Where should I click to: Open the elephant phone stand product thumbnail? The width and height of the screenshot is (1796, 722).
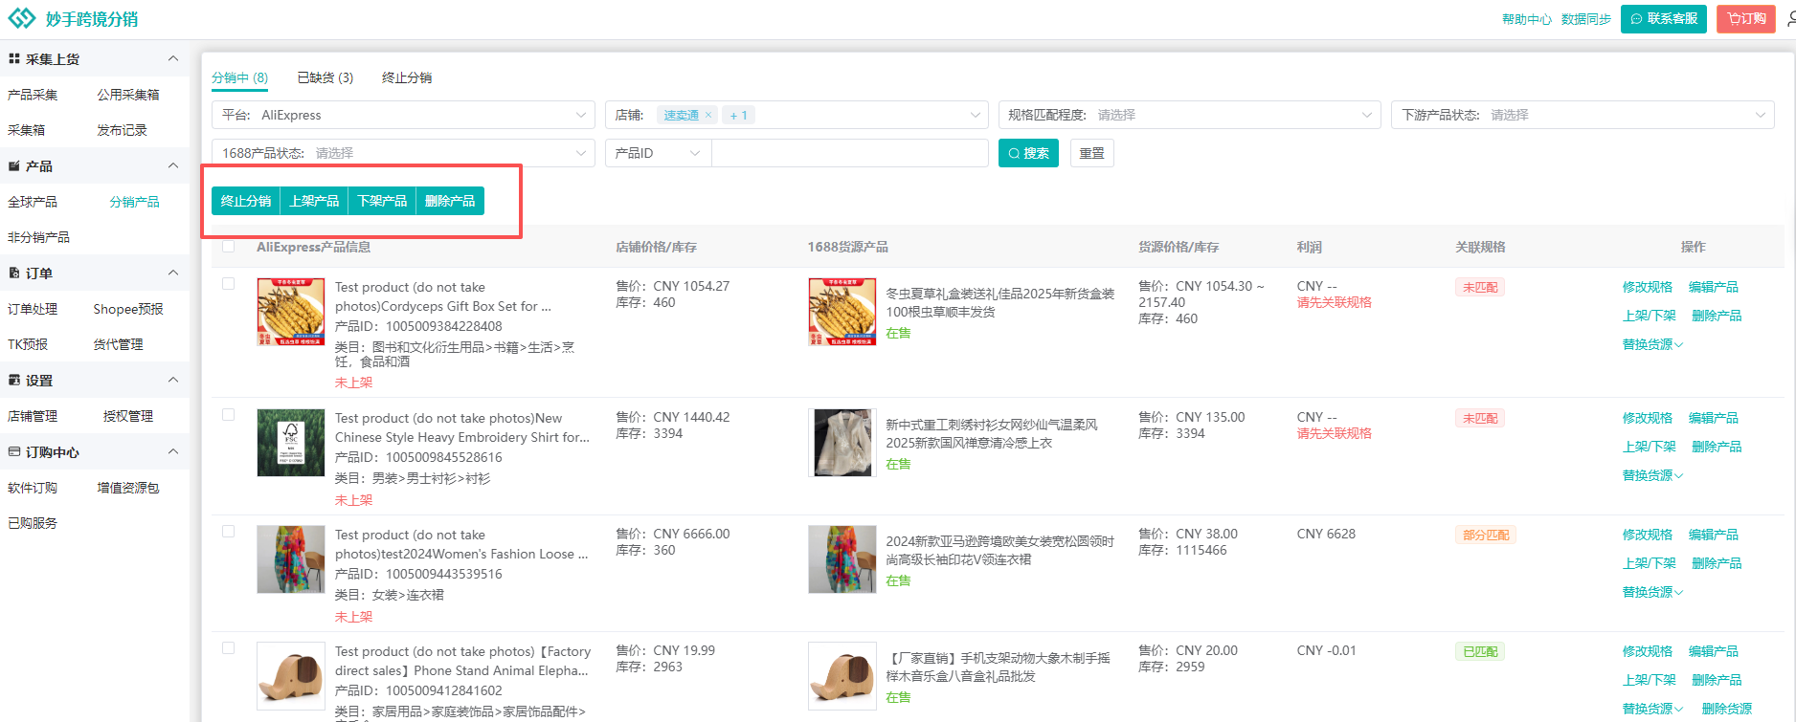tap(291, 675)
